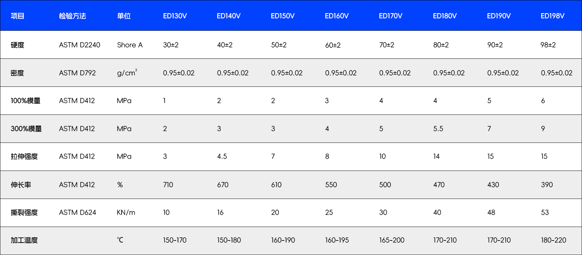
Task: Click the 检验方法 column header
Action: pos(72,16)
